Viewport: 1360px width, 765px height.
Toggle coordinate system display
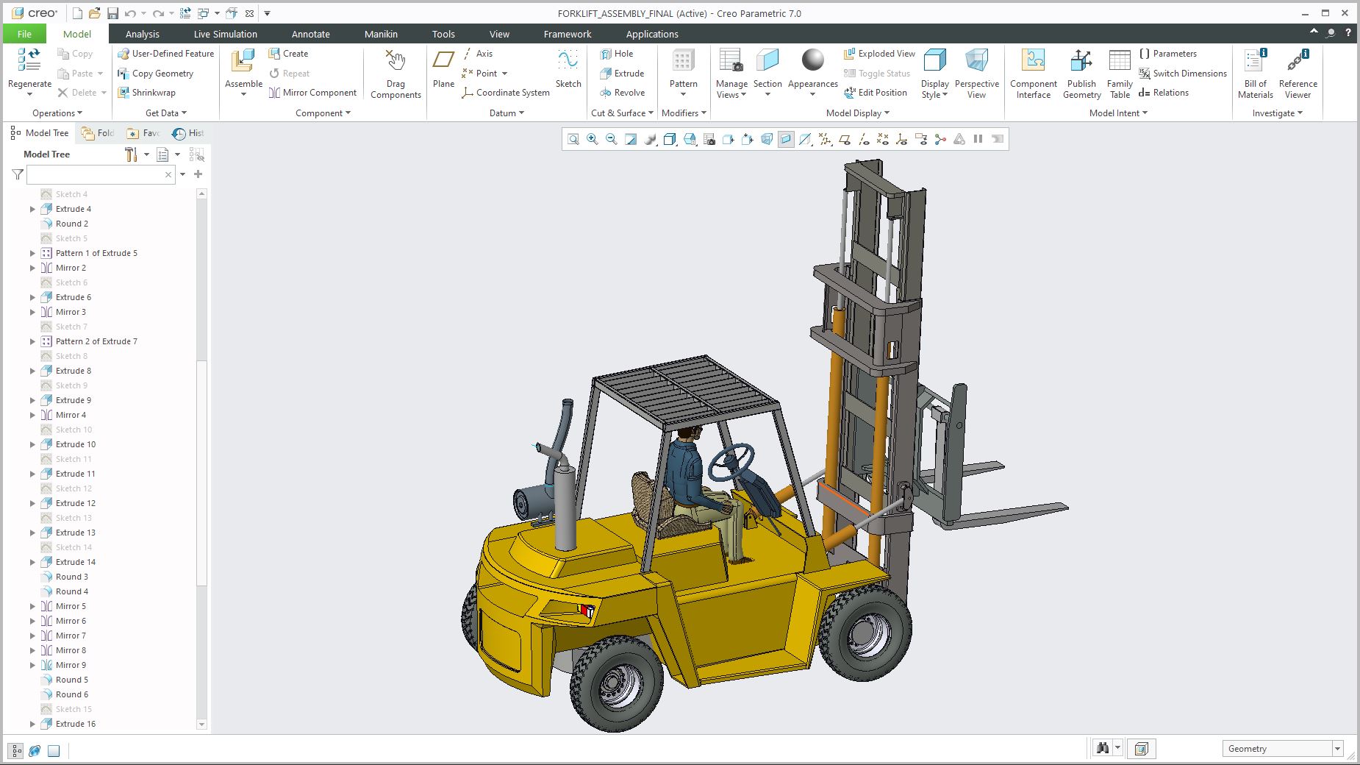pyautogui.click(x=903, y=138)
